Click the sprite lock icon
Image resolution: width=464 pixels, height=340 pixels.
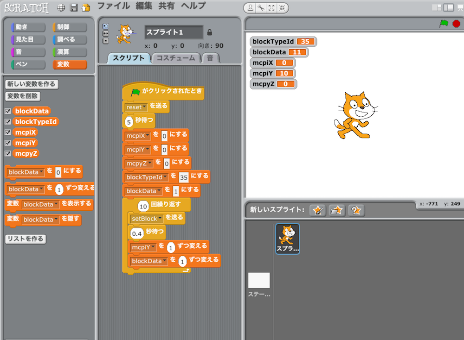click(x=210, y=32)
